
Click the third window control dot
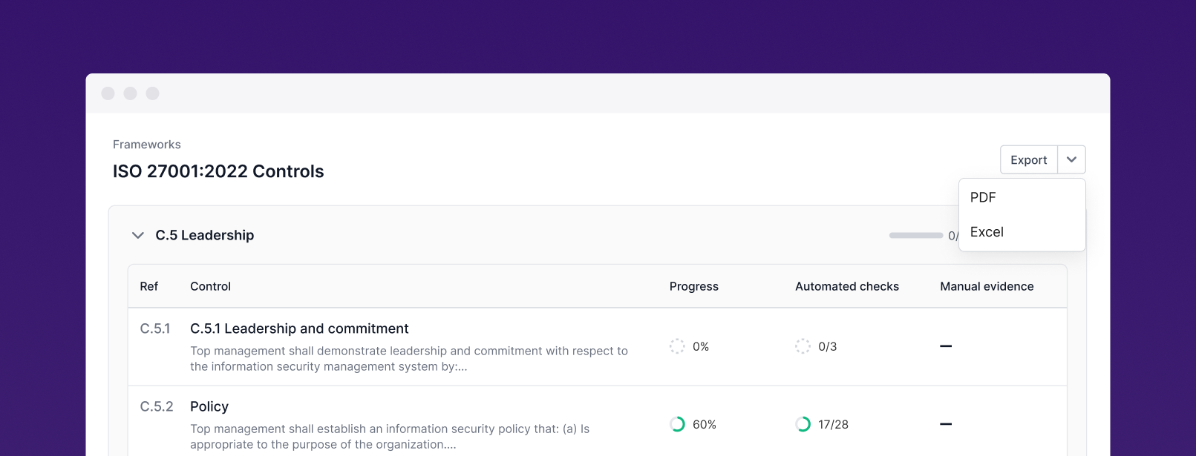coord(152,93)
